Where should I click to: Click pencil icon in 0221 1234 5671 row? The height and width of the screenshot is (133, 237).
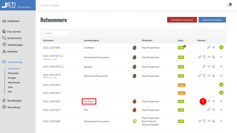199,57
